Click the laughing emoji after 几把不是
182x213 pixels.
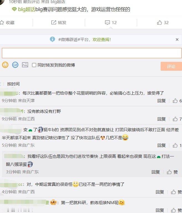pyautogui.click(x=125, y=138)
